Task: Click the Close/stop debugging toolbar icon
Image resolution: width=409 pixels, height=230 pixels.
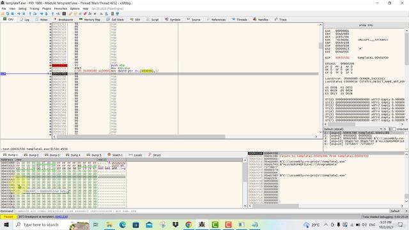Action: click(x=12, y=13)
